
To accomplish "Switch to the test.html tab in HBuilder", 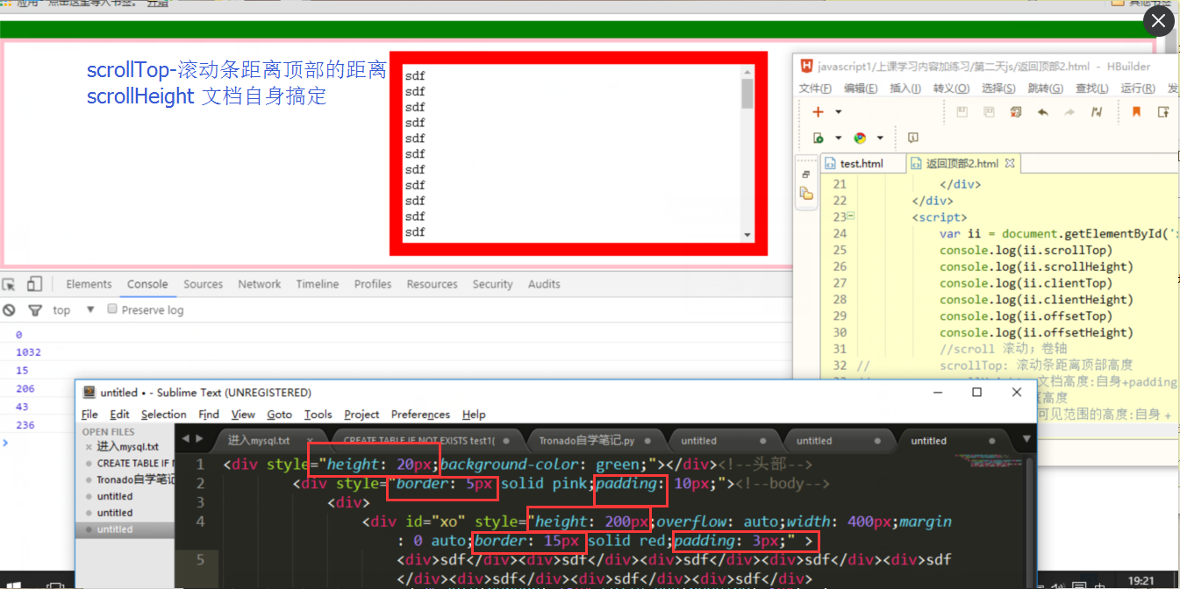I will pos(861,164).
